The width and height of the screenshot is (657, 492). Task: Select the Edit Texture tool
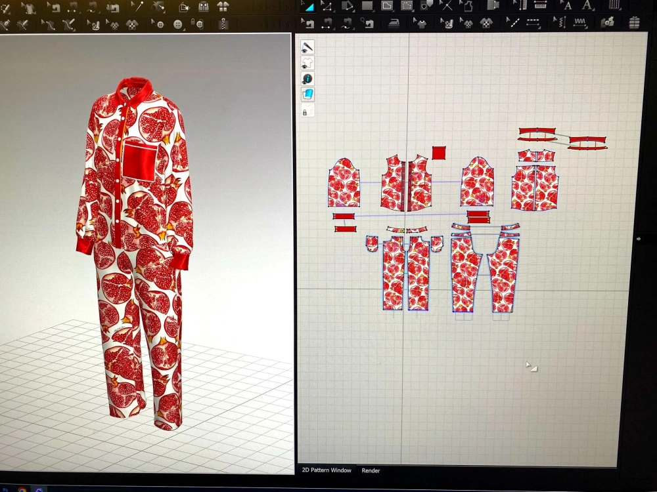click(466, 24)
